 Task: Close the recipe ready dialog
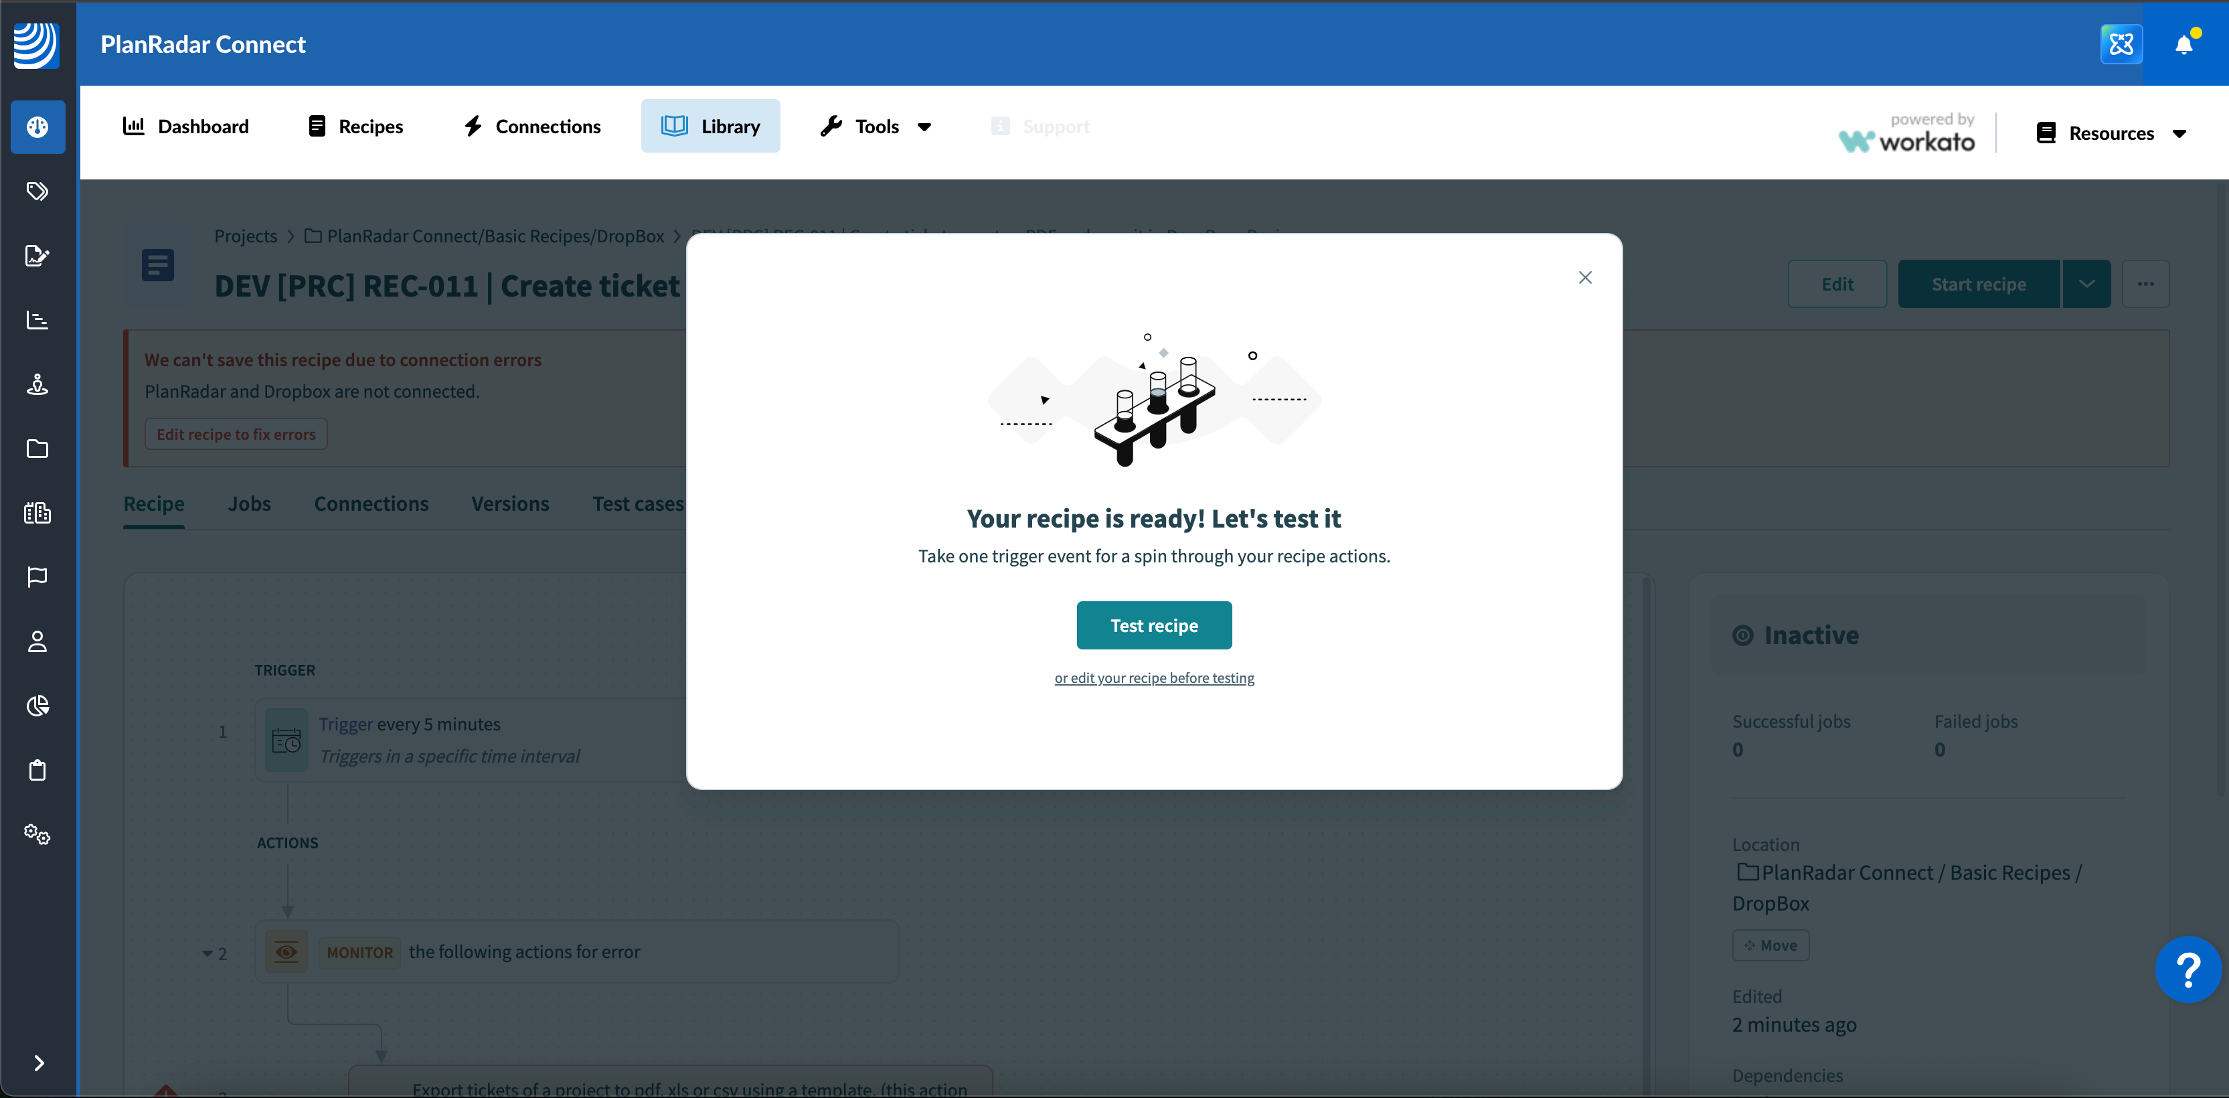click(x=1584, y=278)
